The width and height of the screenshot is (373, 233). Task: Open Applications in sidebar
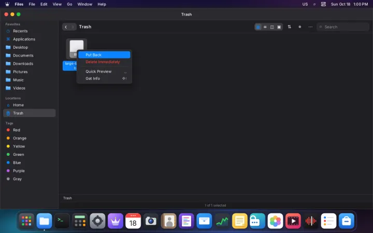29,39
